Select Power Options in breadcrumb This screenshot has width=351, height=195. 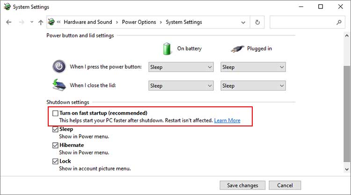pyautogui.click(x=139, y=22)
